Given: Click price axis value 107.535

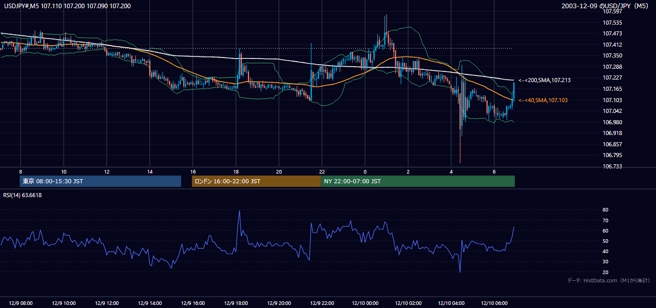Looking at the screenshot, I should (611, 23).
